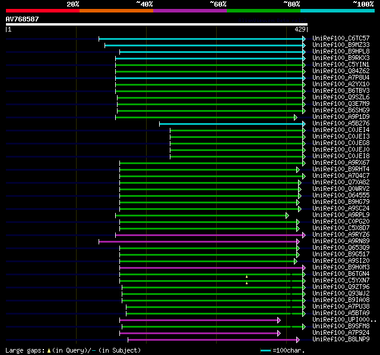Click the UniRef100_Q84Z62 label
380x355 pixels.
pos(341,71)
